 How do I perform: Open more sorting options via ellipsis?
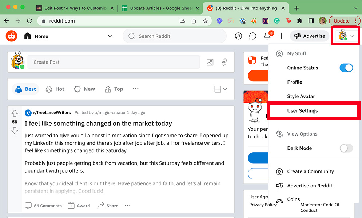pyautogui.click(x=135, y=89)
